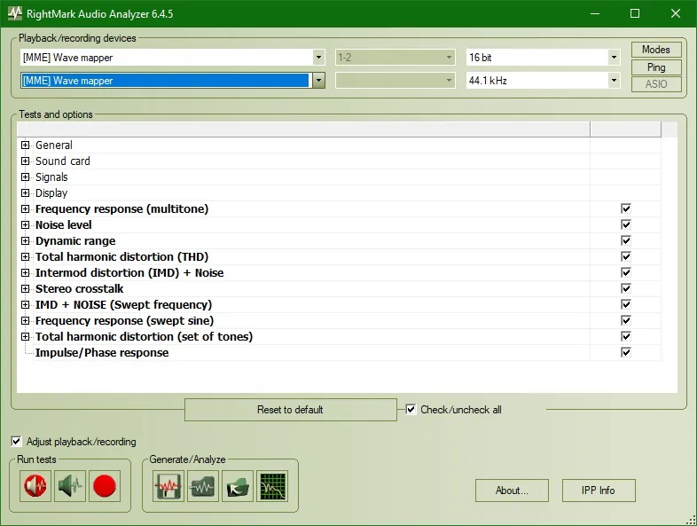Uncheck Impulse/Phase response test
Screen dimensions: 697x526
click(x=626, y=353)
